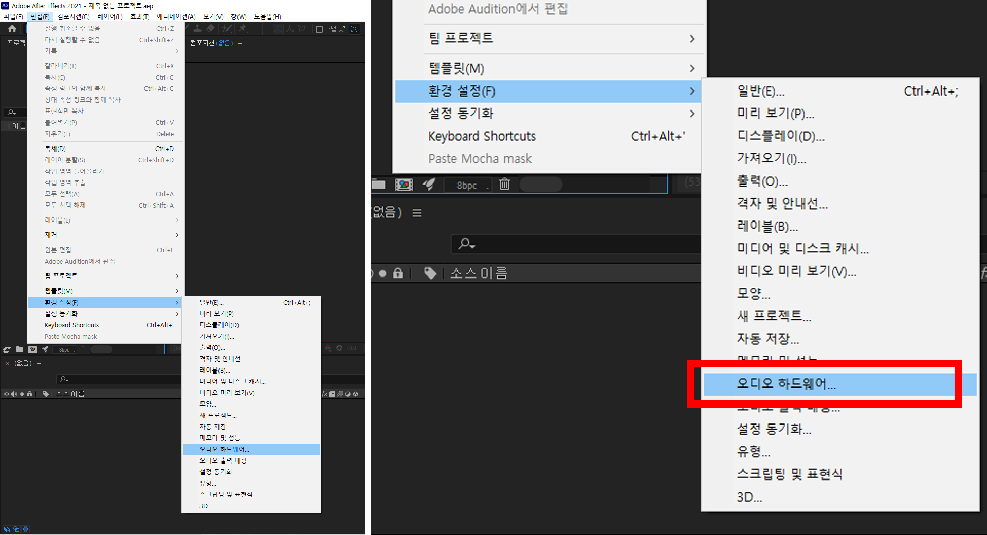Click the Home icon in the After Effects toolbar
The height and width of the screenshot is (535, 987).
click(12, 29)
